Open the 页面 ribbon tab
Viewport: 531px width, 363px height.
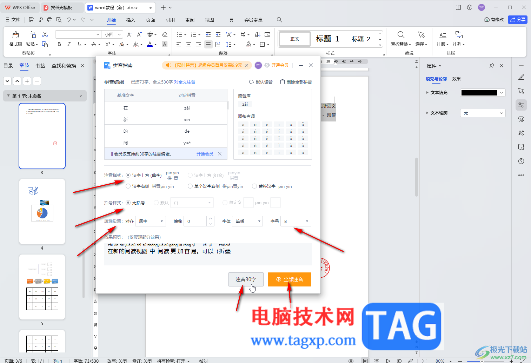tap(151, 20)
